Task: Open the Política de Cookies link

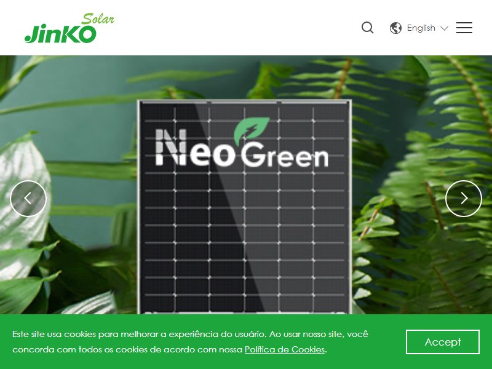Action: (x=285, y=349)
